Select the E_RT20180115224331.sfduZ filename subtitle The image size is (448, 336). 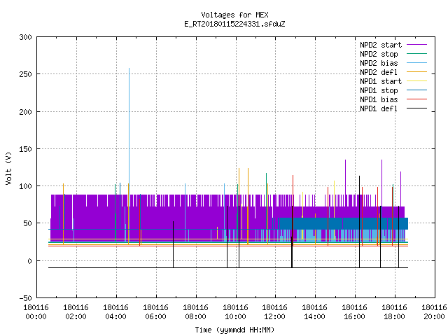point(234,24)
